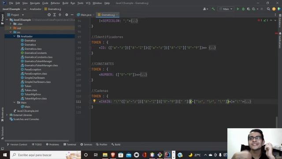Open File Explorer from the taskbar

pos(105,155)
